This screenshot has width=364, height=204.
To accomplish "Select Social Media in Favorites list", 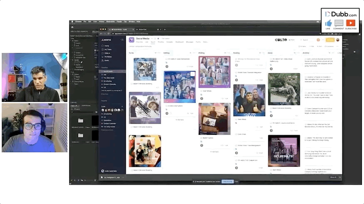I will tap(112, 72).
